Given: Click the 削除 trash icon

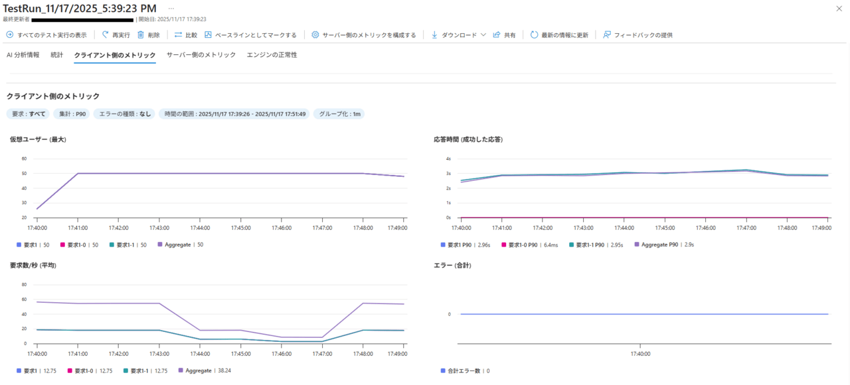Looking at the screenshot, I should 141,34.
